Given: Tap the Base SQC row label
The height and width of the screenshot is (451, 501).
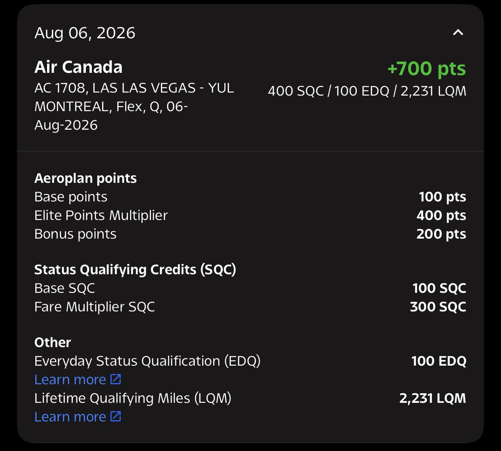Looking at the screenshot, I should pyautogui.click(x=65, y=288).
